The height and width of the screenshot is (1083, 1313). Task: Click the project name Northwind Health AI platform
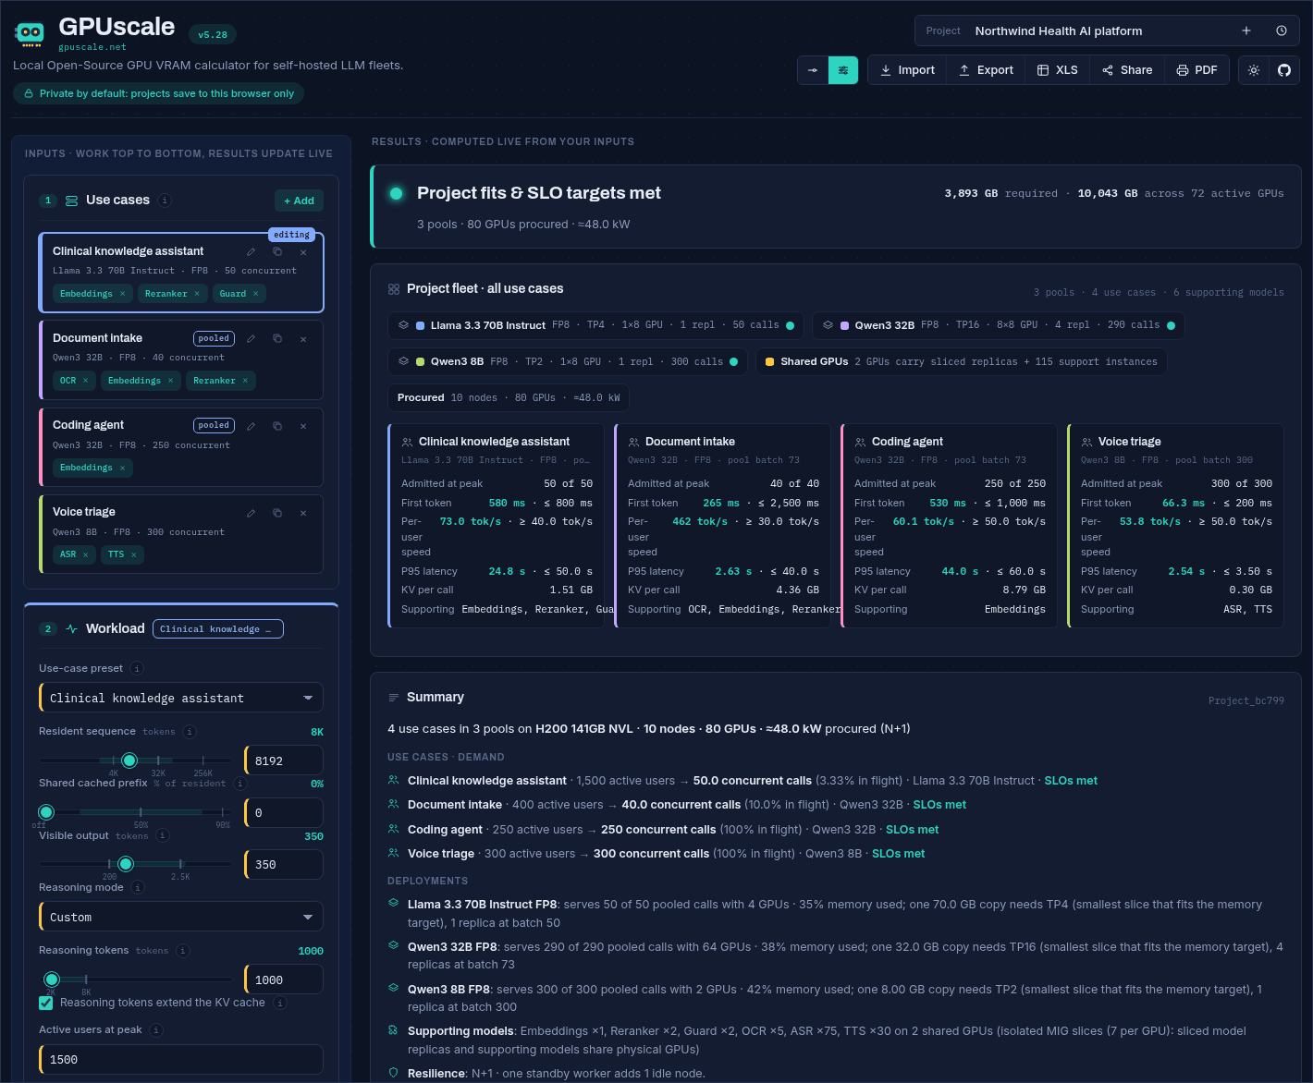1059,30
